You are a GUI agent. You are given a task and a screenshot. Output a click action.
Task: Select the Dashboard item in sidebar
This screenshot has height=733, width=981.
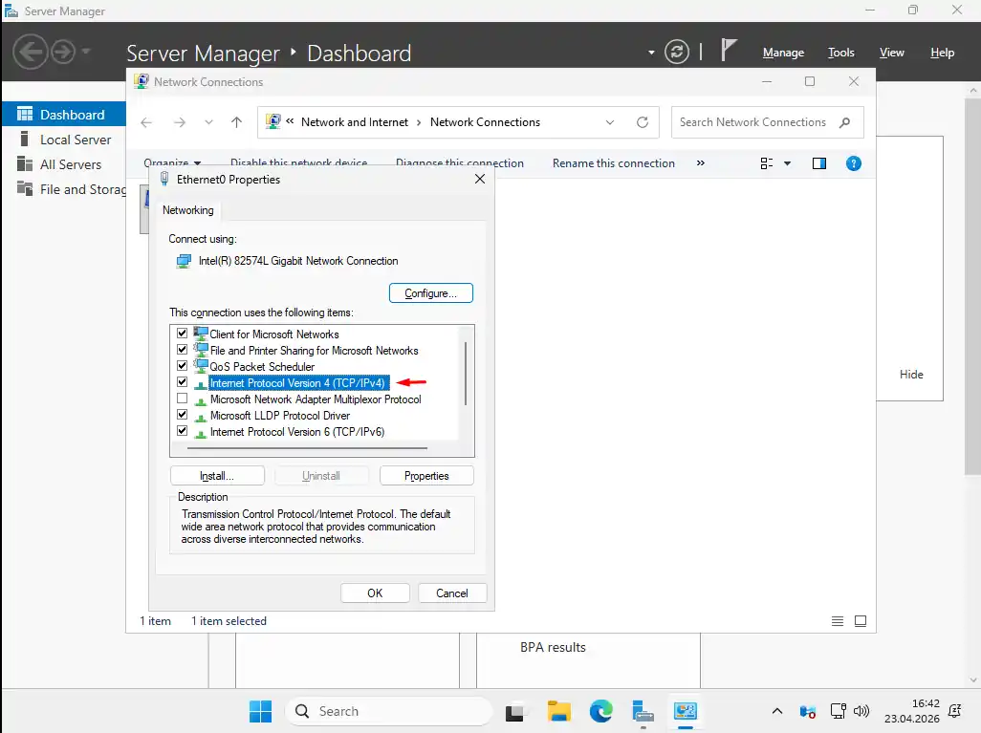pyautogui.click(x=64, y=115)
